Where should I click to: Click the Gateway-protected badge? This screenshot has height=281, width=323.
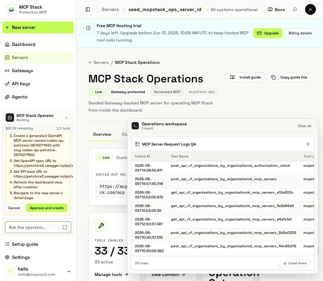coord(128,92)
